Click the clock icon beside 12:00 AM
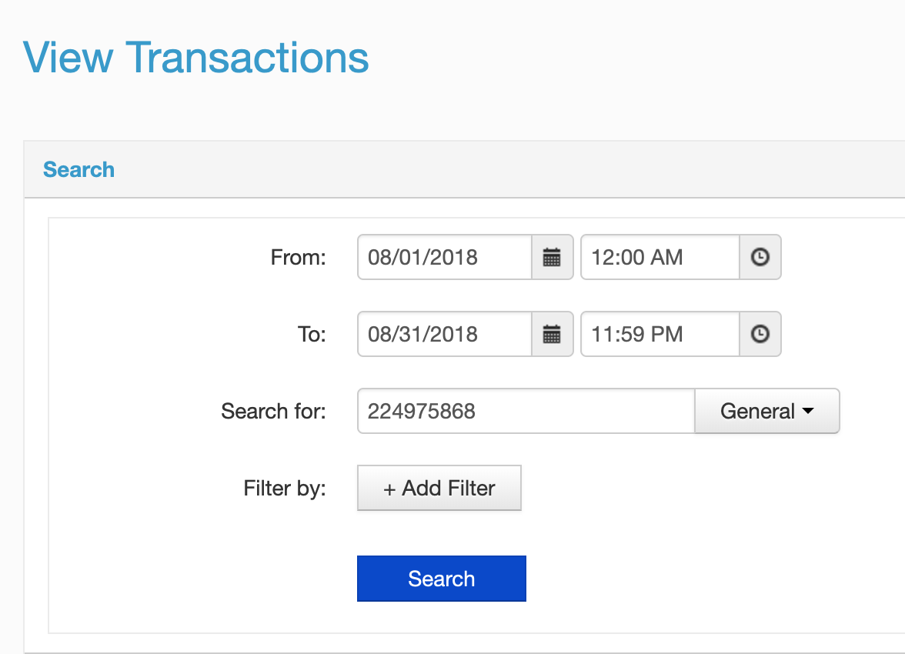 (760, 257)
